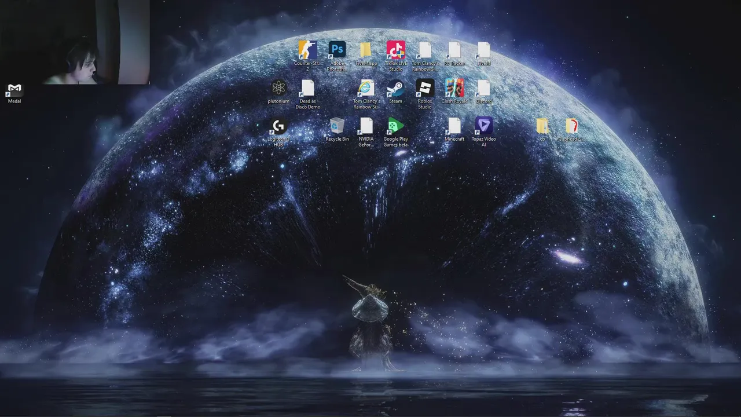Select the Cuphead zipped folder

(x=571, y=130)
